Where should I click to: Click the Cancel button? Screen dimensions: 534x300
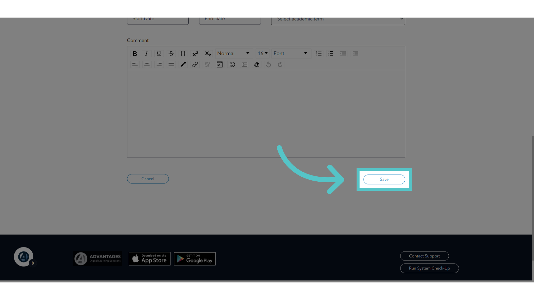click(x=148, y=179)
